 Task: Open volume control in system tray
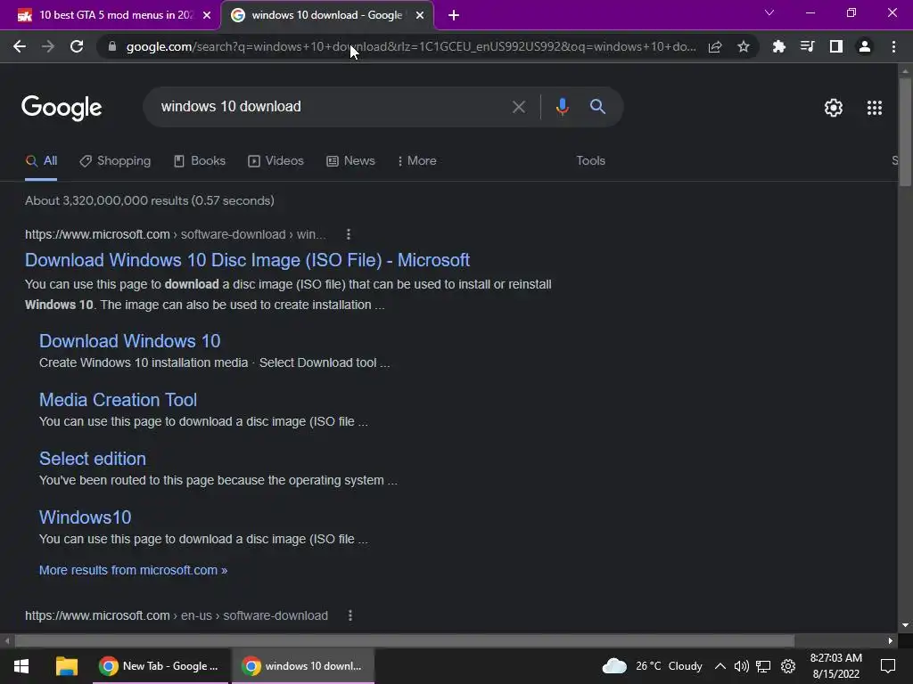point(741,666)
